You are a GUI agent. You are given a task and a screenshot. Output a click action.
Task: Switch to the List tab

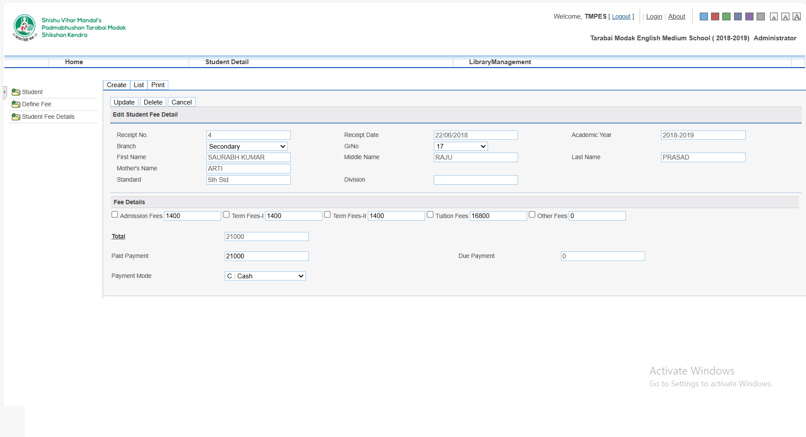tap(139, 85)
